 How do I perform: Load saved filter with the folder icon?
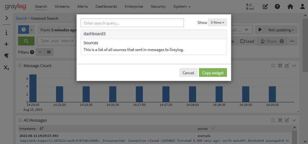pos(49,52)
